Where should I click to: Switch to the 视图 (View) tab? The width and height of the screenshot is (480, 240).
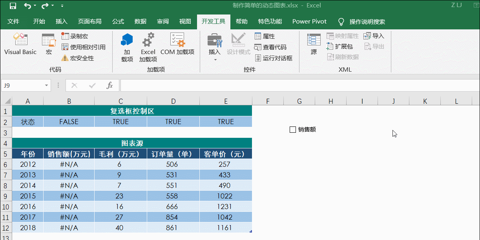[185, 22]
